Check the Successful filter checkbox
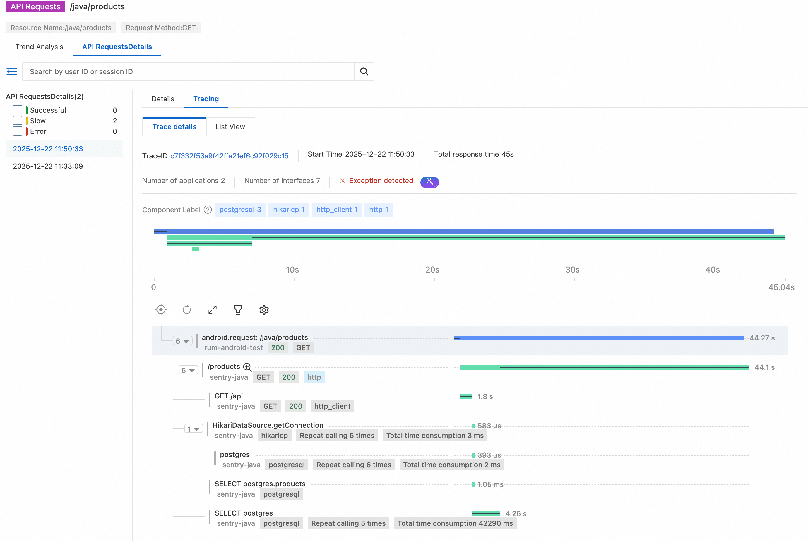Screen dimensions: 808x541 [18, 110]
